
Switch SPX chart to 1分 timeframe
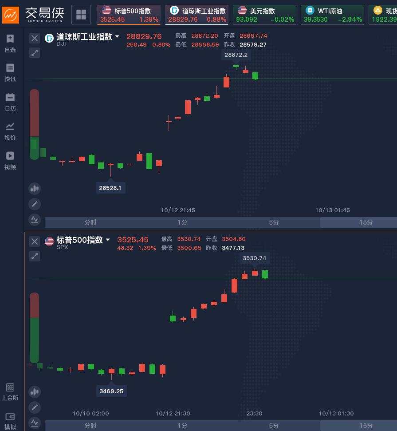coord(182,426)
